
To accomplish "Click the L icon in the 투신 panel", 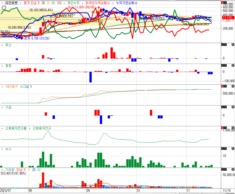I will tap(223, 45).
